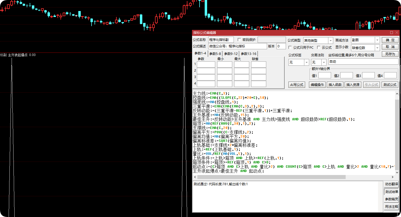Viewport: 401px width, 217px height.
Task: Expand the 画线方法 dropdown showing 副图
Action: (365, 40)
